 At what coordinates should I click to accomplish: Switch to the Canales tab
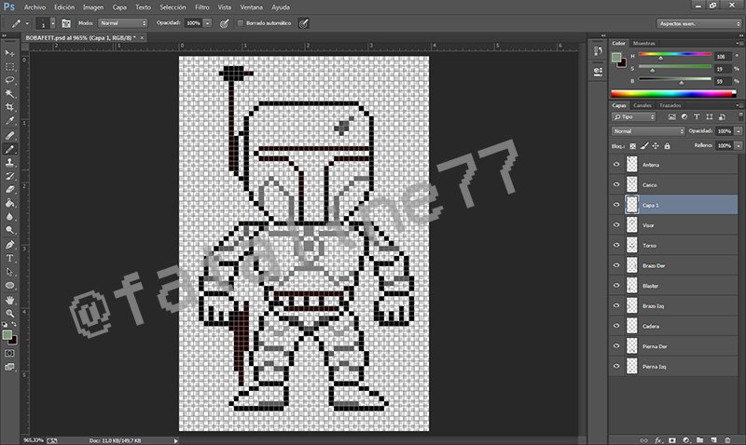[642, 105]
